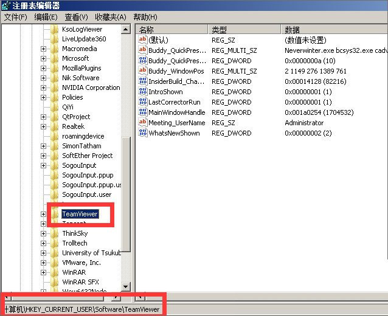
Task: Click the Administrator data value
Action: 304,123
